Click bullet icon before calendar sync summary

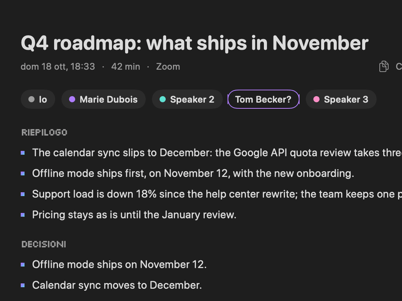point(23,153)
